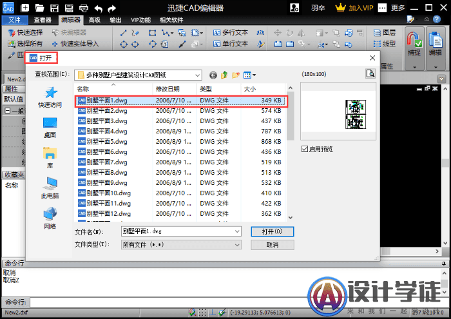Click the up one level folder icon
This screenshot has width=451, height=319.
[x=224, y=75]
